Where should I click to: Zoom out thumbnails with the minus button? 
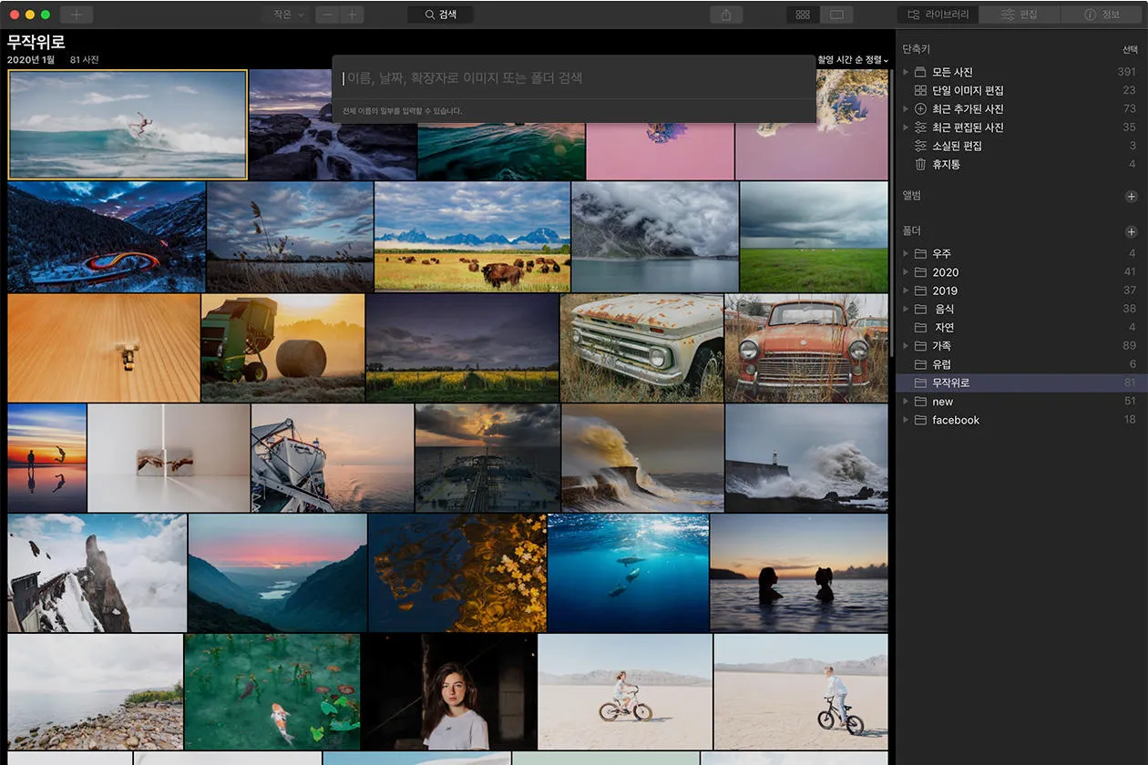[328, 15]
